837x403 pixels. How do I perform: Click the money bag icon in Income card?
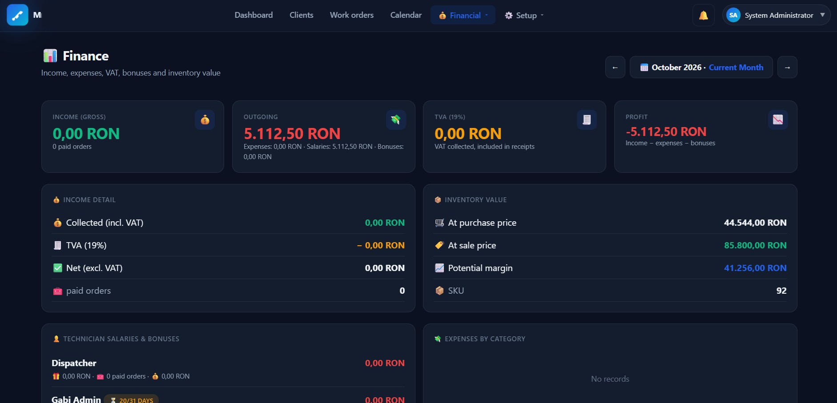[205, 120]
